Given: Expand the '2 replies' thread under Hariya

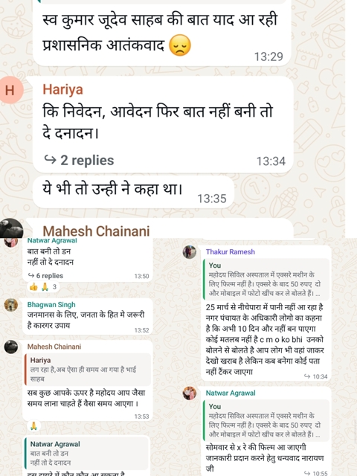Looking at the screenshot, I should click(79, 160).
